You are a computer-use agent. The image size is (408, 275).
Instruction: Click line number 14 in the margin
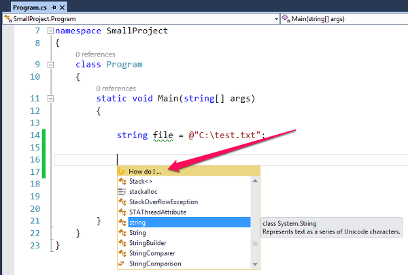pyautogui.click(x=35, y=135)
